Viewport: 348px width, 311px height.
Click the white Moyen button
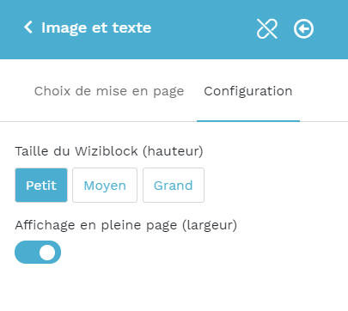click(105, 186)
